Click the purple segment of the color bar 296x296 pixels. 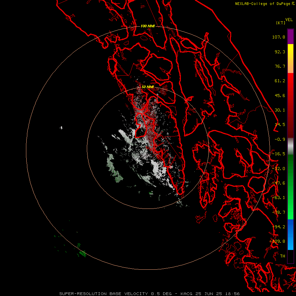point(290,37)
